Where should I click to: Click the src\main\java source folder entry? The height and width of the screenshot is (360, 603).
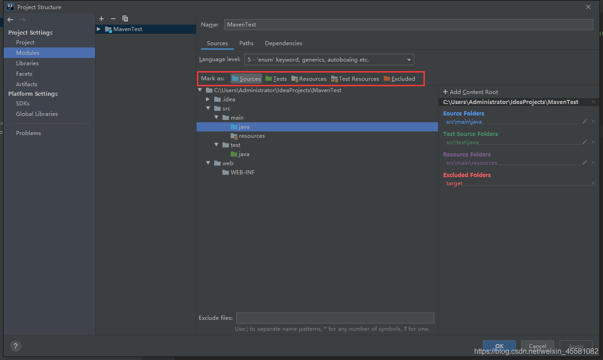[x=464, y=122]
